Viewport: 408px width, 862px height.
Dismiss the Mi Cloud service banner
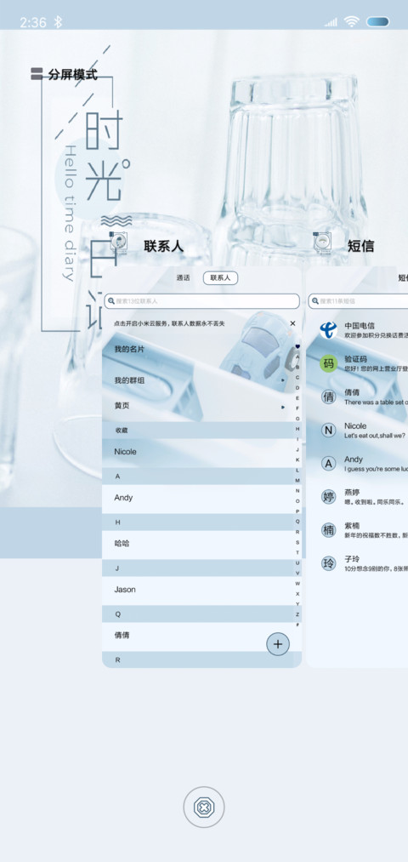point(292,323)
